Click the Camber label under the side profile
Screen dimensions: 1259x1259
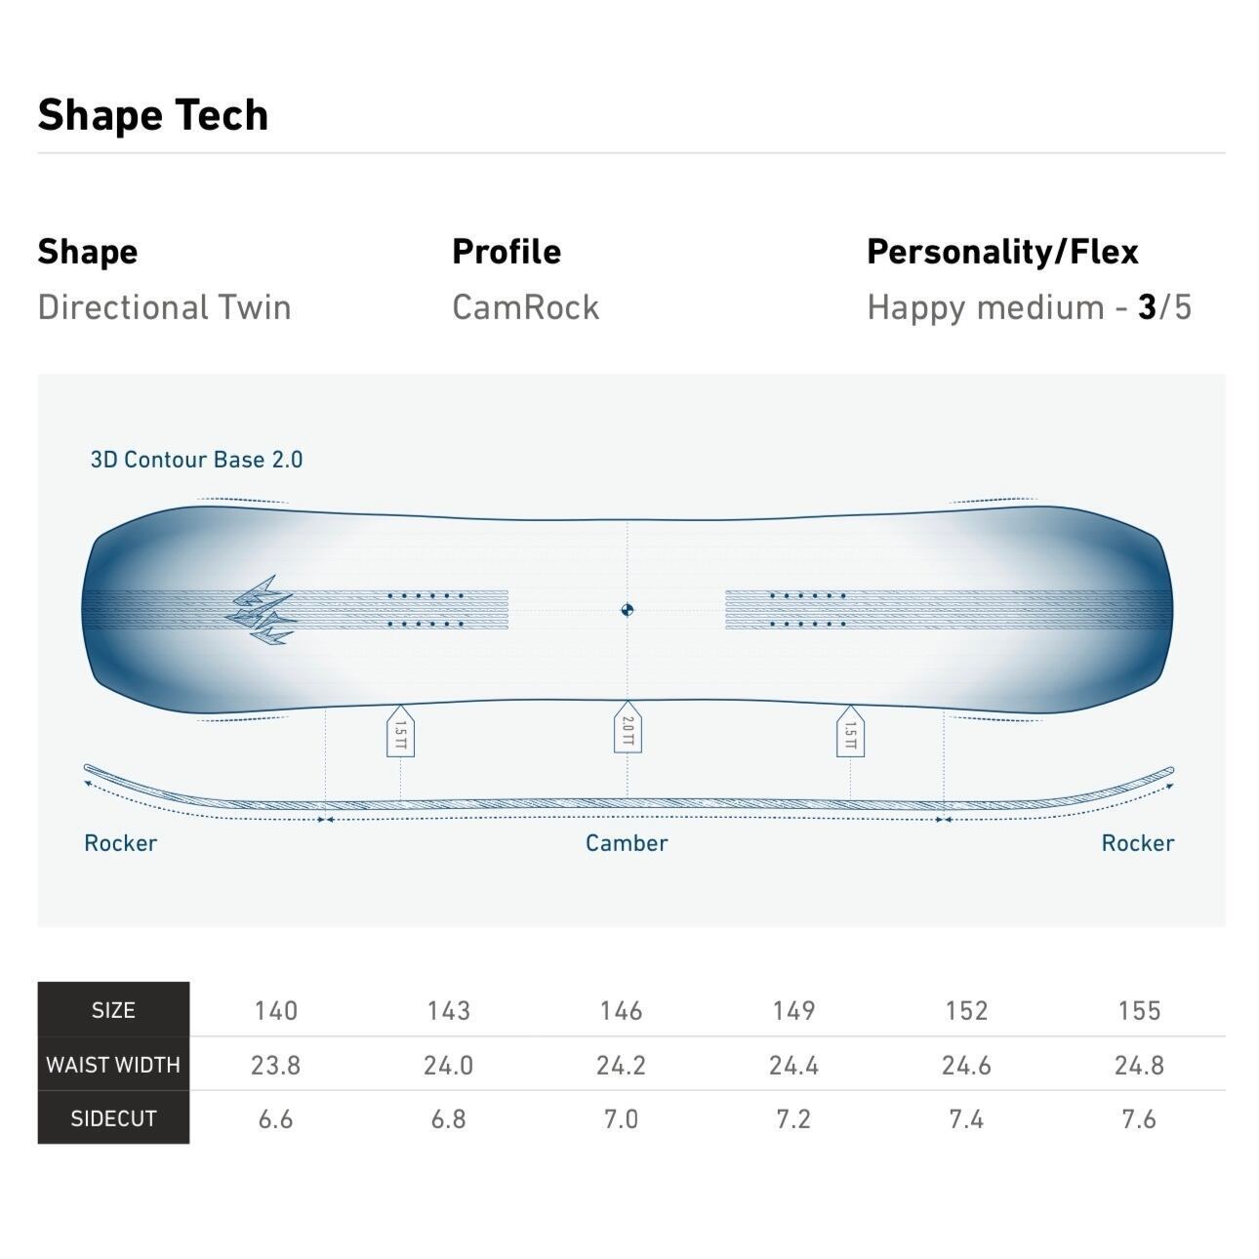point(627,843)
